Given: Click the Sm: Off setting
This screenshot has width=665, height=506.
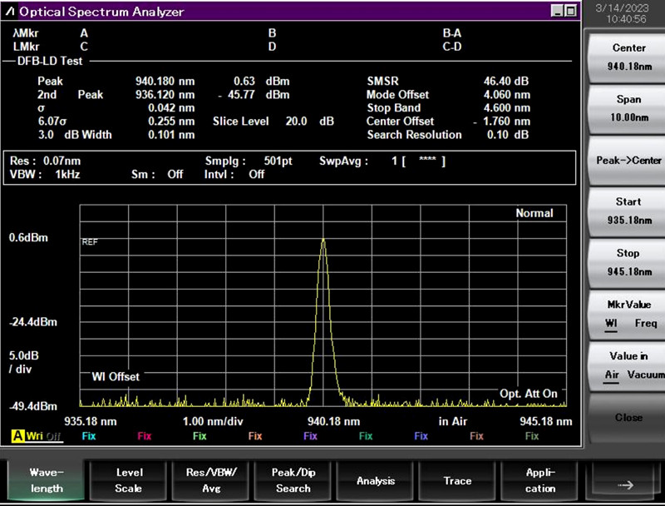Looking at the screenshot, I should pos(157,174).
